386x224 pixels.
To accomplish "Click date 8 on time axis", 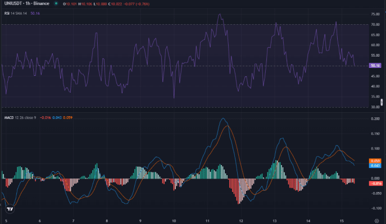I will click(x=107, y=221).
